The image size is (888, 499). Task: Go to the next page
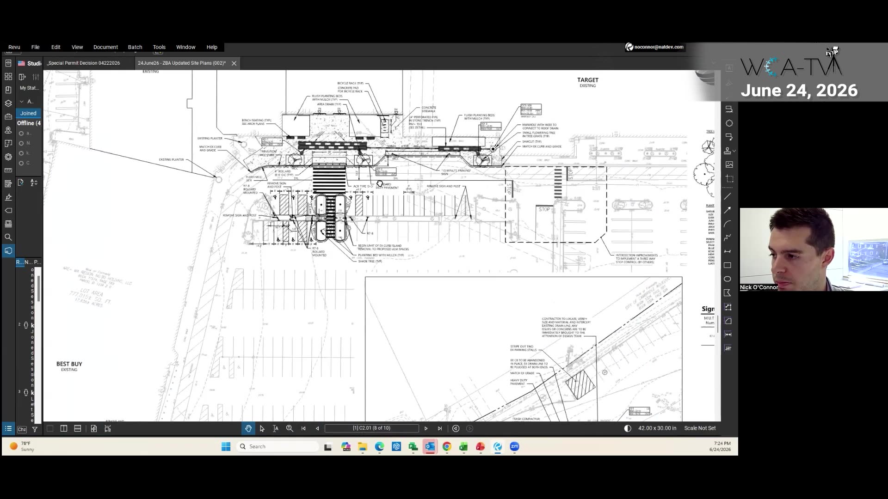(x=426, y=428)
